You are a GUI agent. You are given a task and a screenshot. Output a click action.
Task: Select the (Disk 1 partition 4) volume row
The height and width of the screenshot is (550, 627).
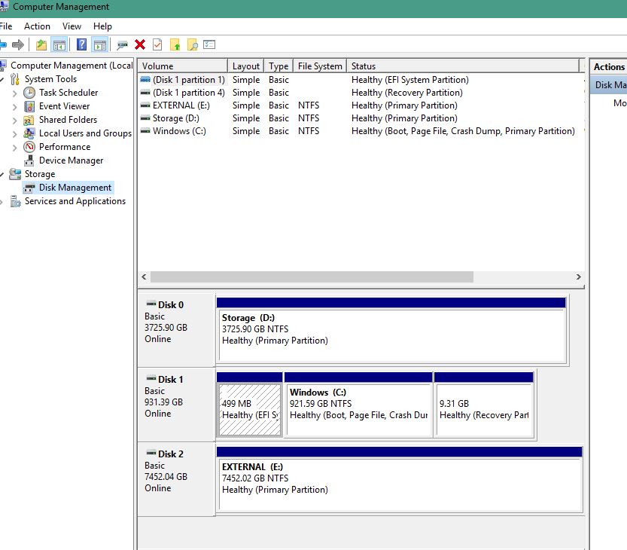coord(360,93)
